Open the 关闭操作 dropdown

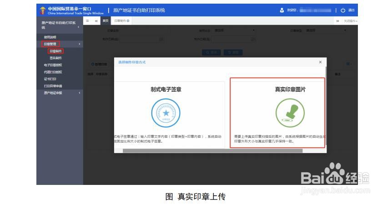351,21
